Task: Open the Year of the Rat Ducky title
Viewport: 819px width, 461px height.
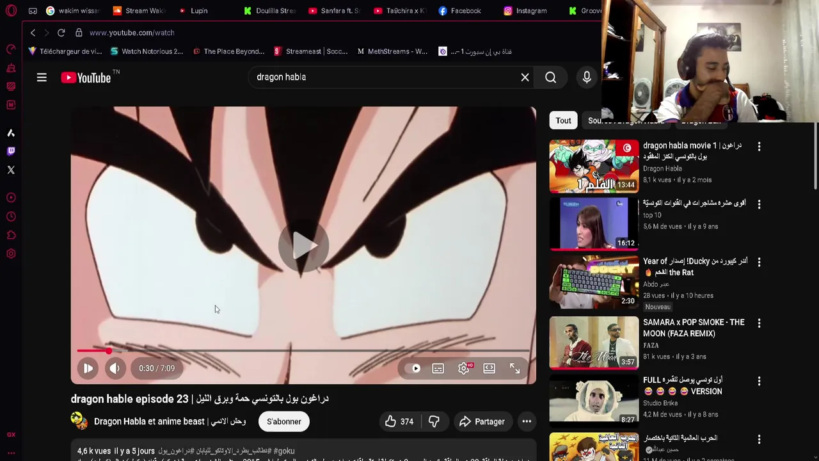Action: point(695,267)
